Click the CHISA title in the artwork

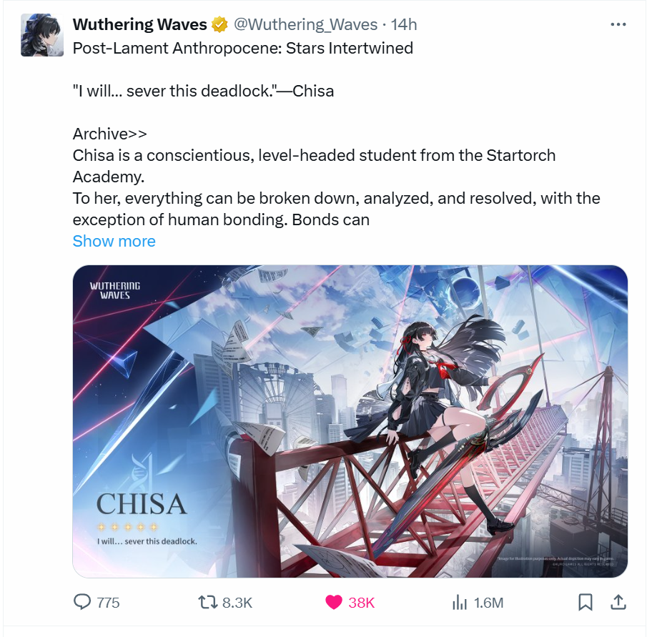coord(141,504)
